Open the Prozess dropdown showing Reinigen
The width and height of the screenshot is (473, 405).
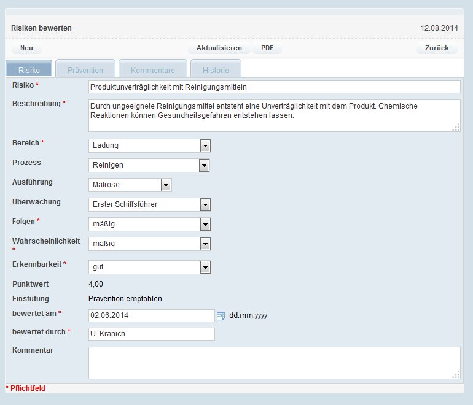[149, 165]
